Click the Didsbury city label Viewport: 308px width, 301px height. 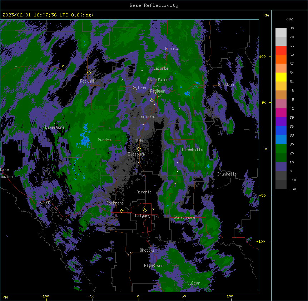coord(137,154)
